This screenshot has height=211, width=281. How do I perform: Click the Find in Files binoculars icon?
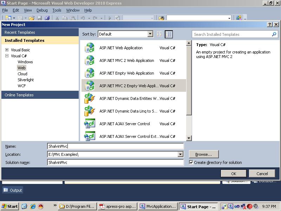pos(161,18)
